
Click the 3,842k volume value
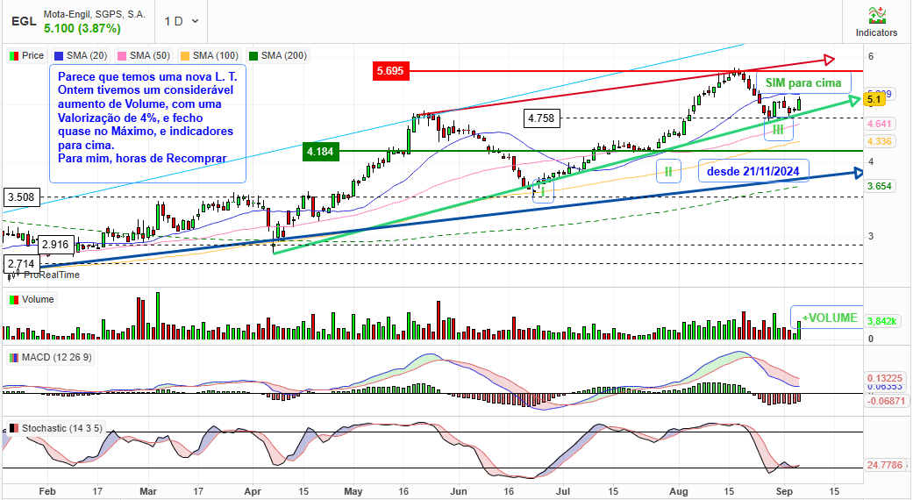[882, 321]
